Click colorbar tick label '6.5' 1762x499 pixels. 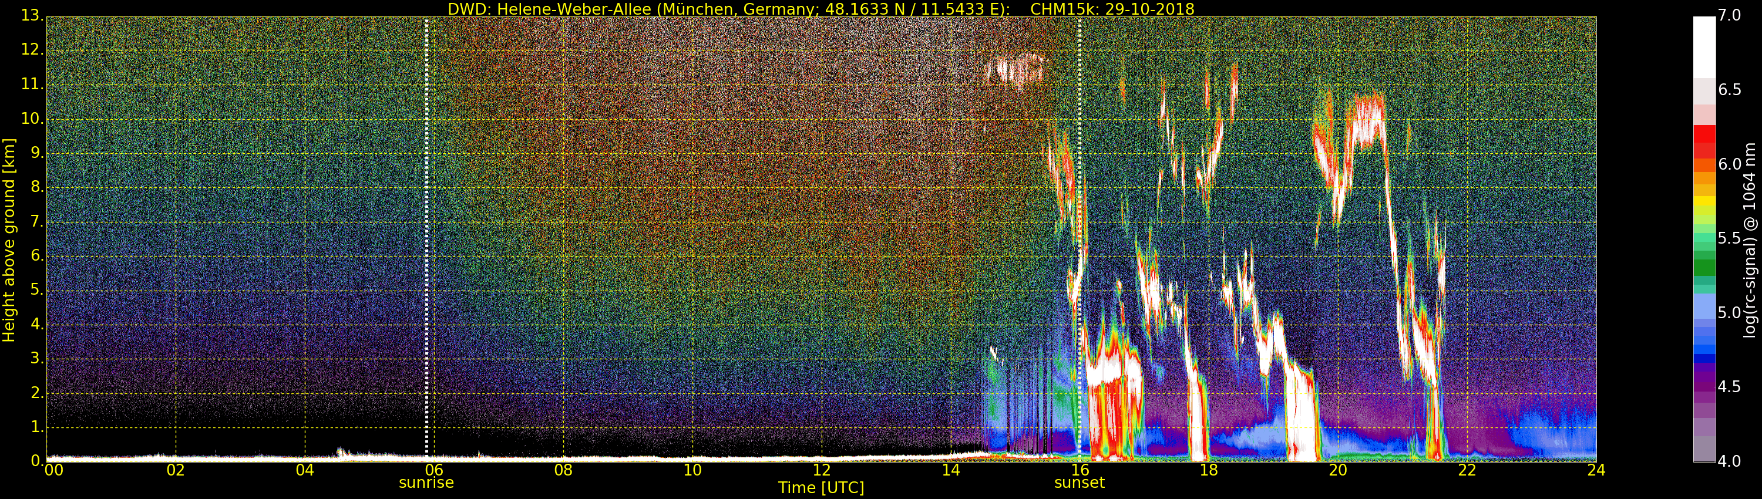[1730, 90]
